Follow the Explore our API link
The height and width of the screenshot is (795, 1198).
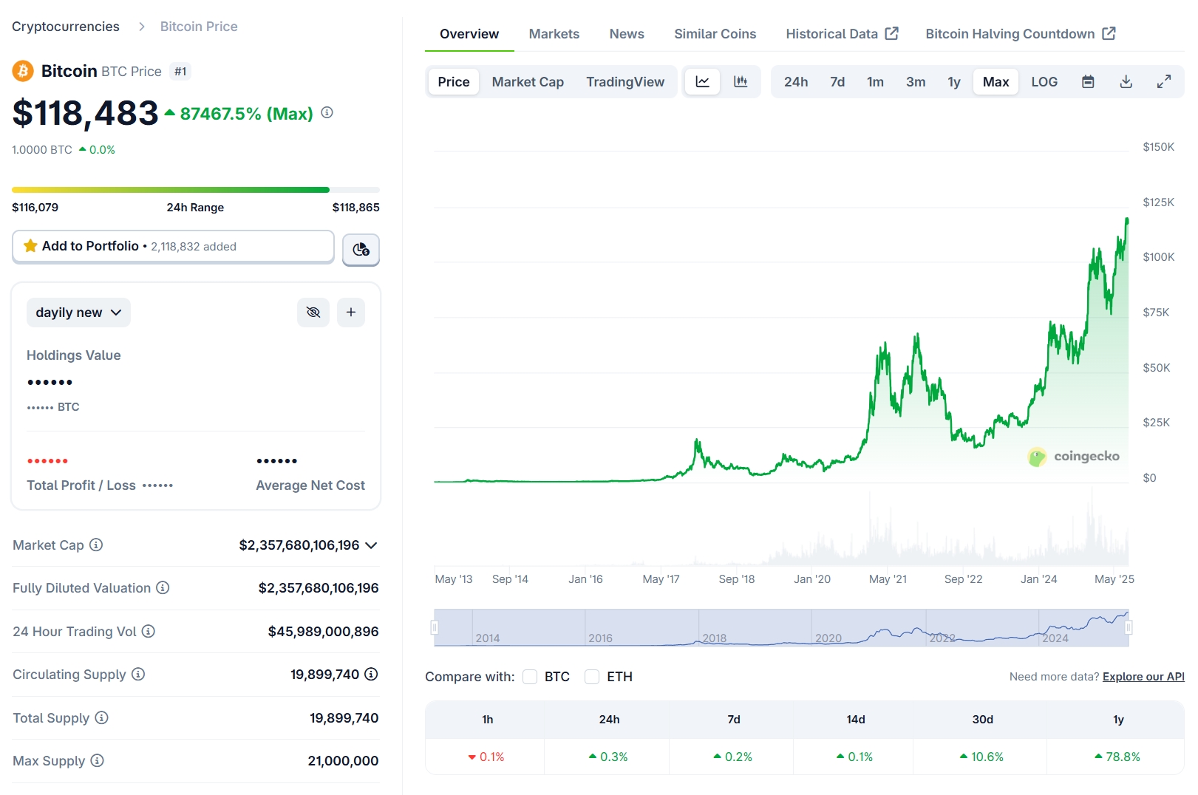tap(1143, 677)
